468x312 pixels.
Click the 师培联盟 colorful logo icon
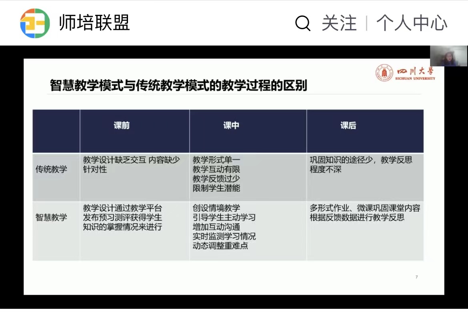pyautogui.click(x=35, y=23)
